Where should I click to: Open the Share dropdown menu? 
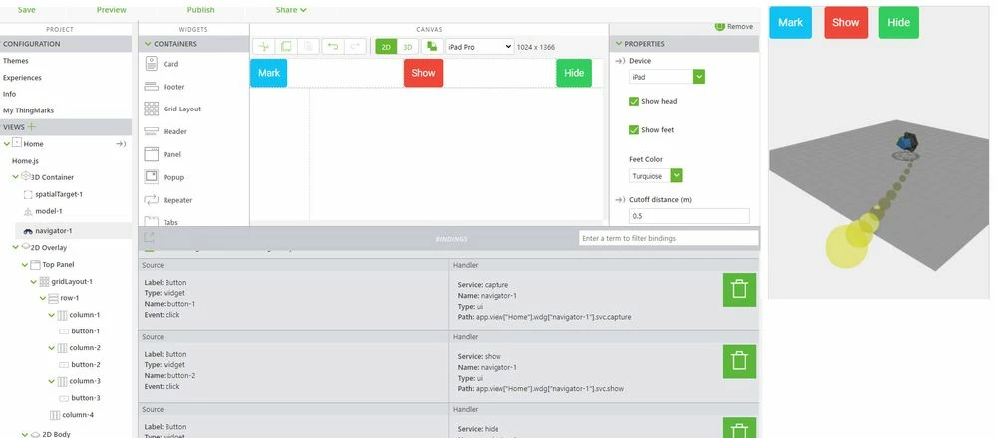pyautogui.click(x=291, y=10)
